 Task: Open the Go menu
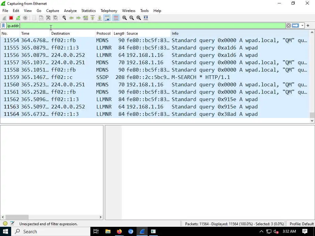click(39, 11)
